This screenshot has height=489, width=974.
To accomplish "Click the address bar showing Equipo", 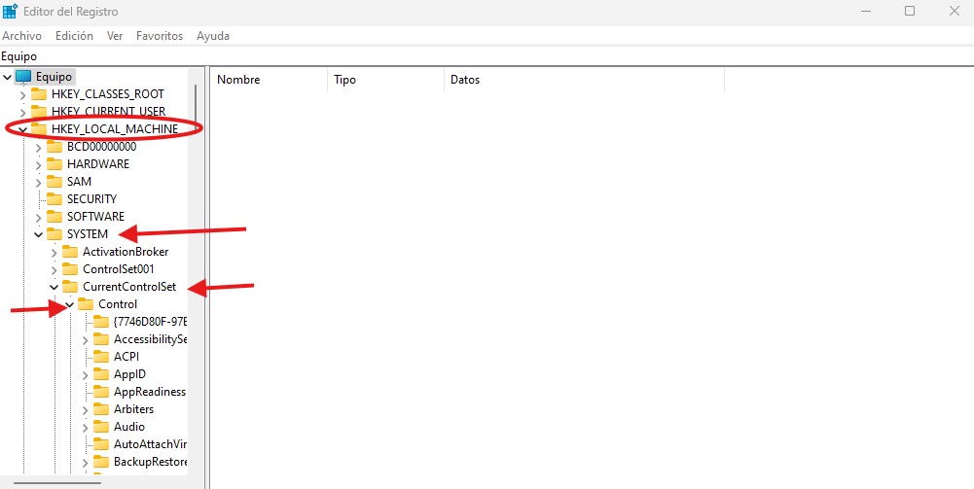I will [x=487, y=55].
